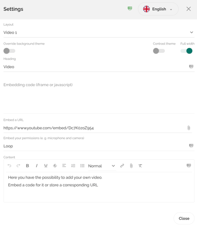197x230 pixels.
Task: Disable the Full width toggle
Action: [187, 51]
